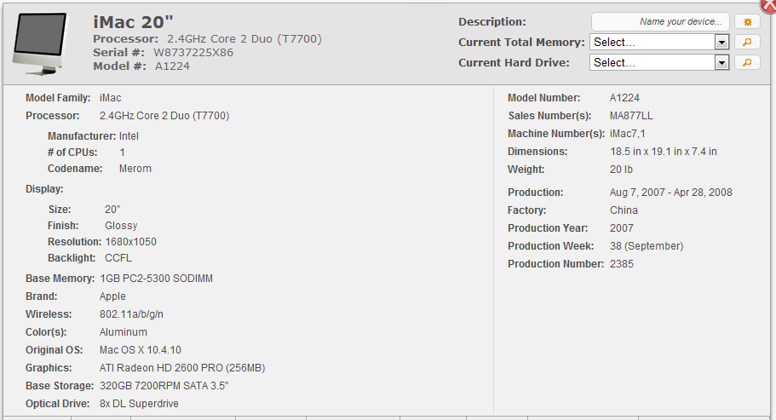Click the ATI Radeon HD 2600 PRO graphics entry
The height and width of the screenshot is (420, 776).
click(x=182, y=368)
